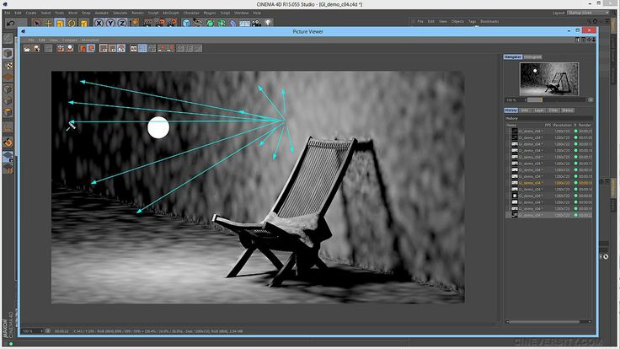This screenshot has height=349, width=620.
Task: Open the main Render menu
Action: [137, 13]
